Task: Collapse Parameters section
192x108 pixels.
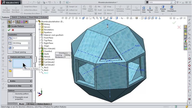Action: pos(31,35)
